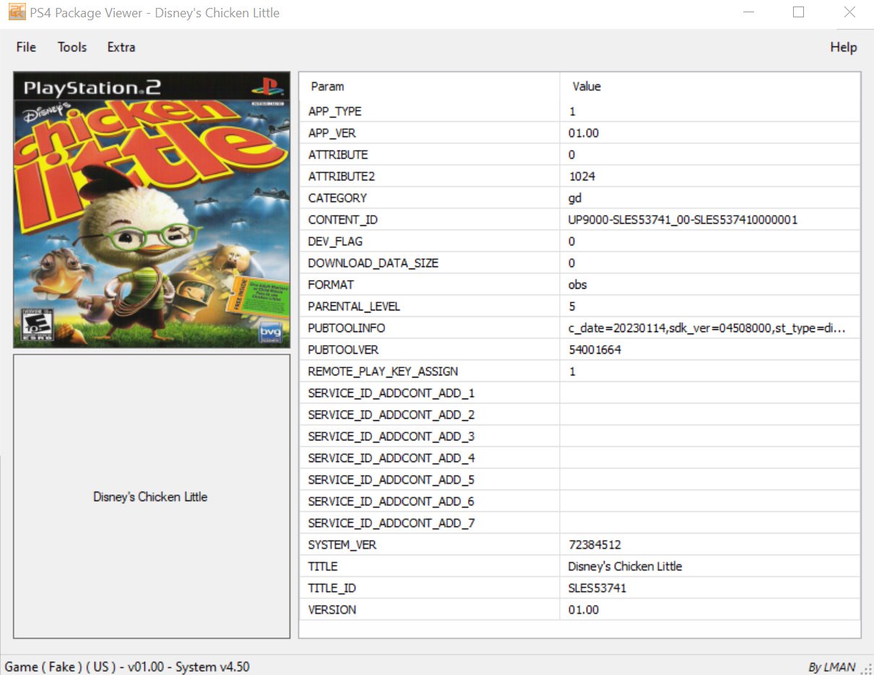
Task: Click the Param column header
Action: pyautogui.click(x=327, y=87)
